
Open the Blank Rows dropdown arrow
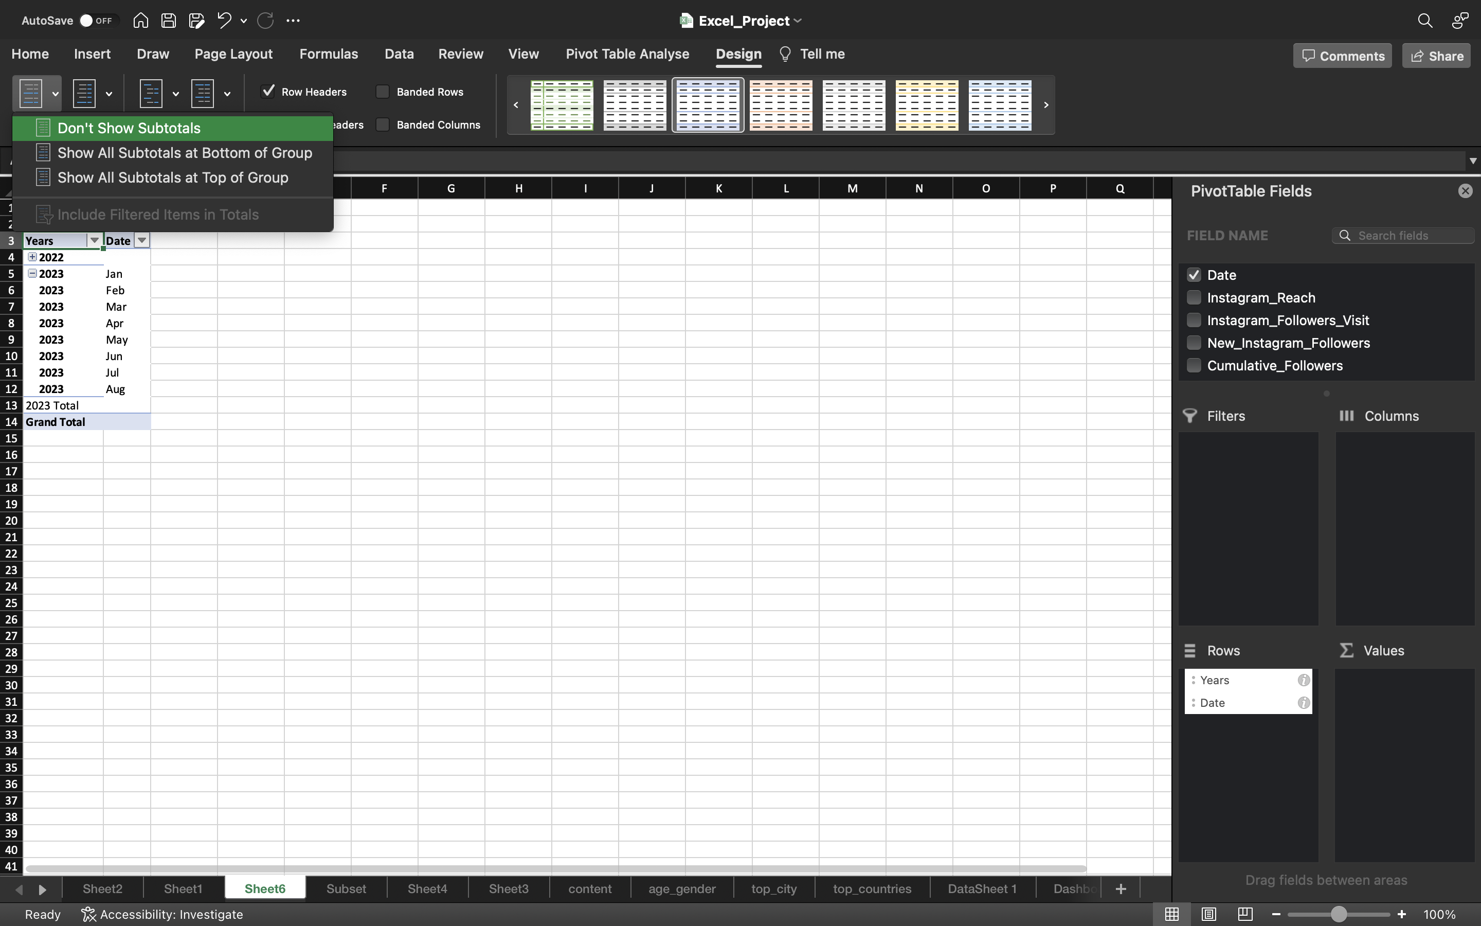point(227,94)
